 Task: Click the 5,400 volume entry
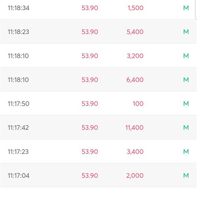[135, 32]
